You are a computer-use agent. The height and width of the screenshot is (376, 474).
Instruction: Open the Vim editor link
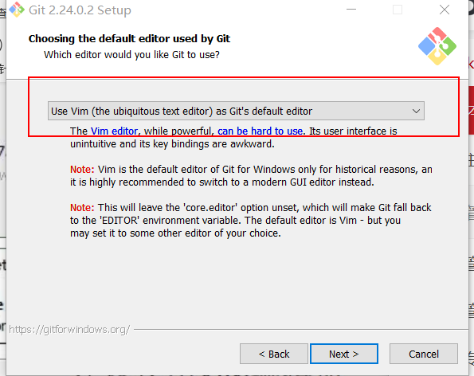(114, 131)
